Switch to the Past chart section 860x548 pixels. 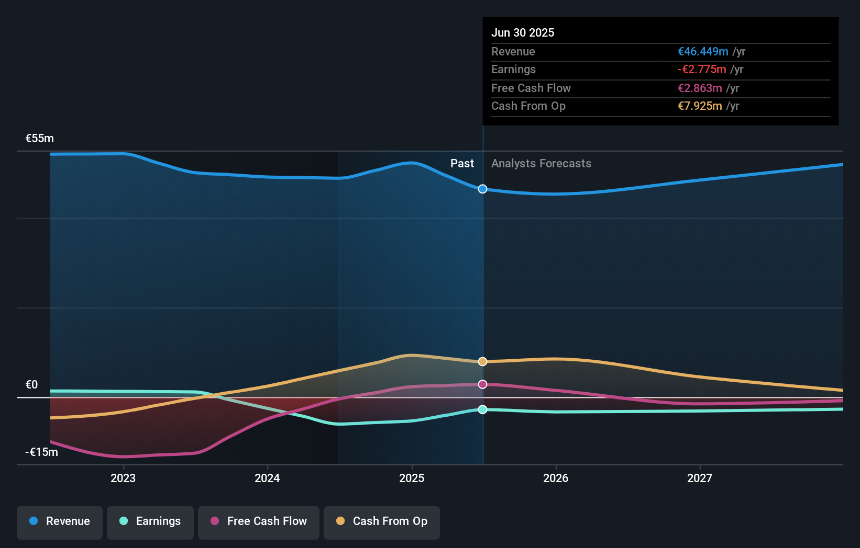pyautogui.click(x=462, y=163)
